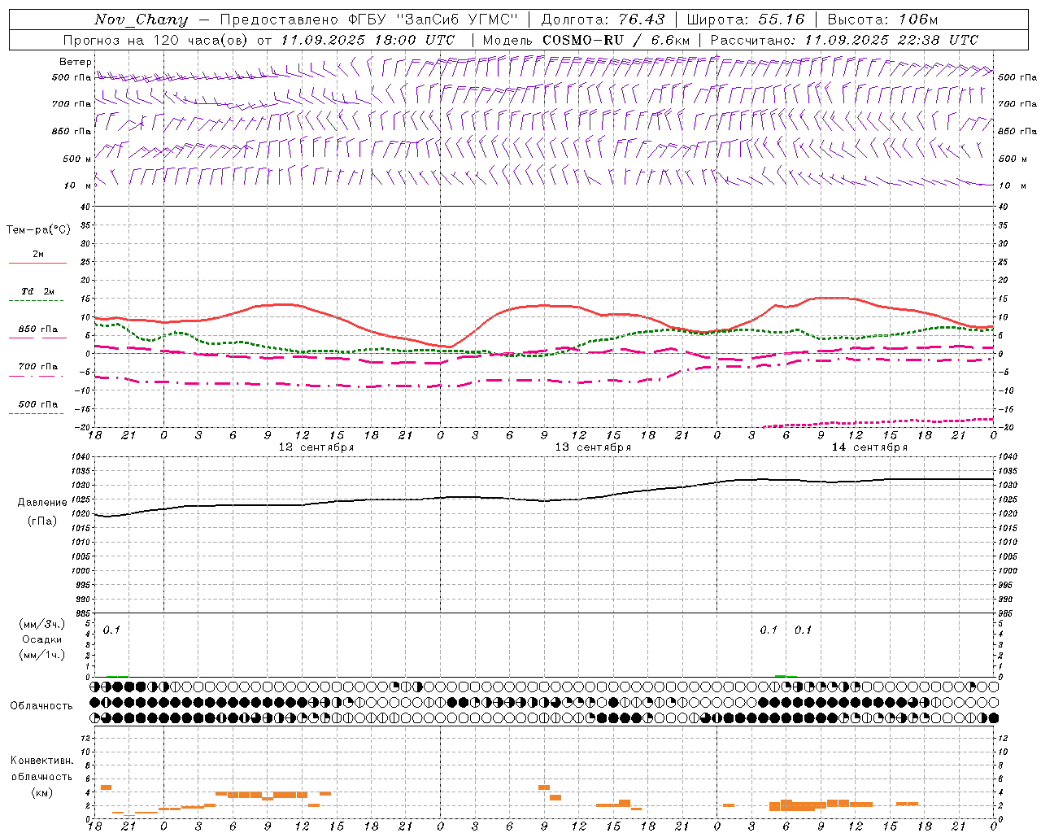Click the "Тем-ра(°C)" temperature axis title
Screen dimensions: 1041x833
coord(38,230)
